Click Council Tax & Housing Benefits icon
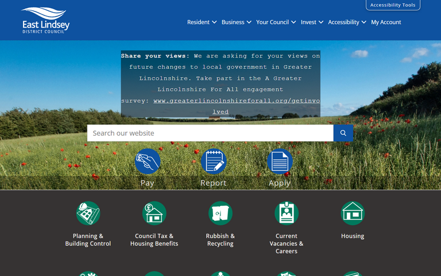441x276 pixels. [154, 213]
